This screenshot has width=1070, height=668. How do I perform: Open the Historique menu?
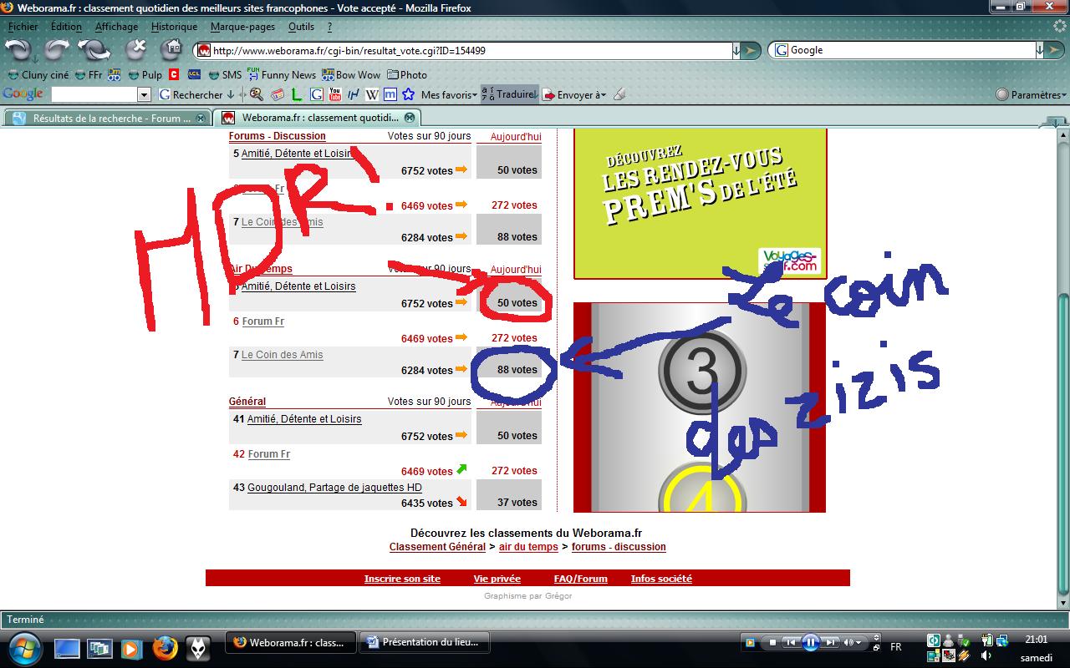click(174, 27)
